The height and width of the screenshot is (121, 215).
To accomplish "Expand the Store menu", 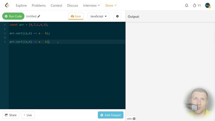I will 111,5.
